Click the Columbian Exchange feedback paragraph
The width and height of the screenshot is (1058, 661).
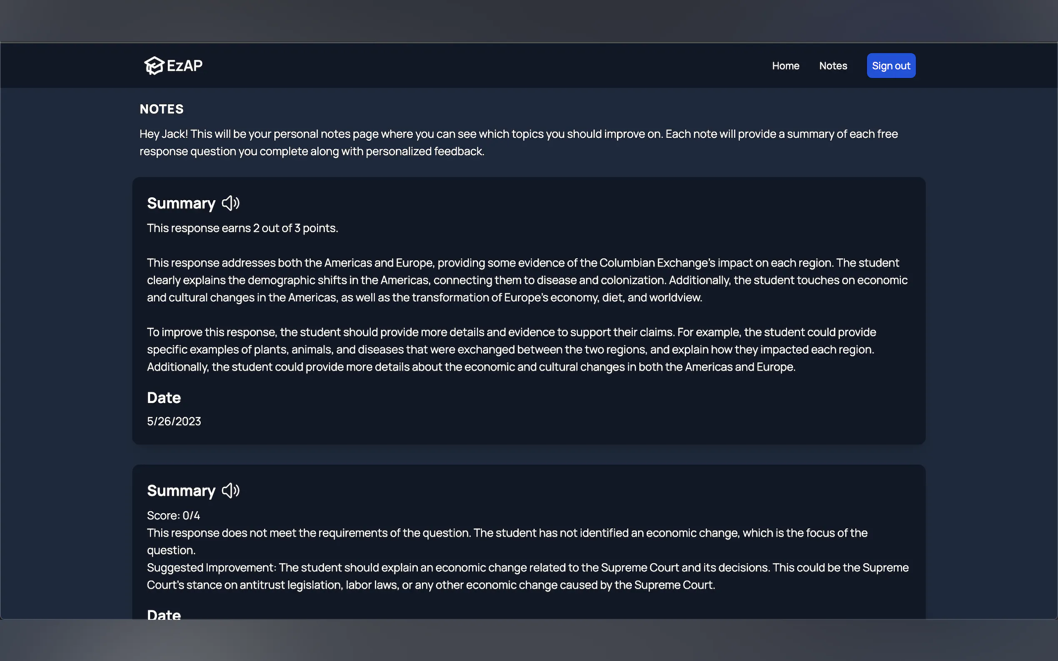[527, 280]
